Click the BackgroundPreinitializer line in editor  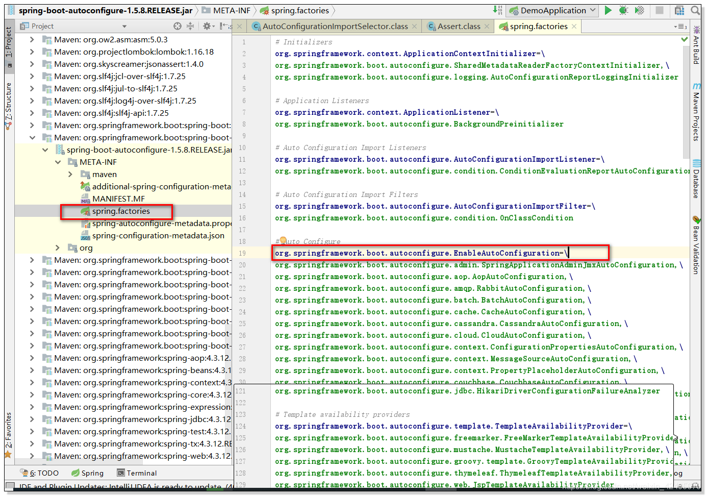pos(419,124)
